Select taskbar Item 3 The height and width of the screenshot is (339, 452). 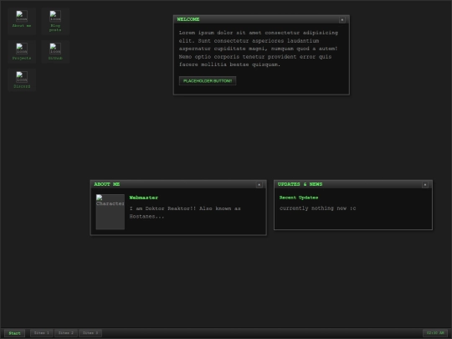coord(90,333)
